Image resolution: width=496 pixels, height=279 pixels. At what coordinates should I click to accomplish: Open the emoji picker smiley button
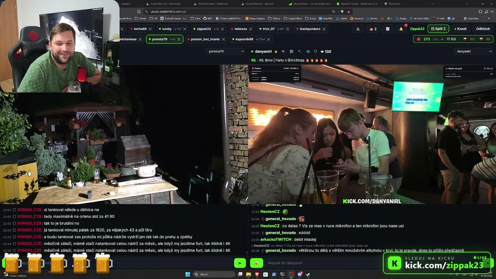257,263
